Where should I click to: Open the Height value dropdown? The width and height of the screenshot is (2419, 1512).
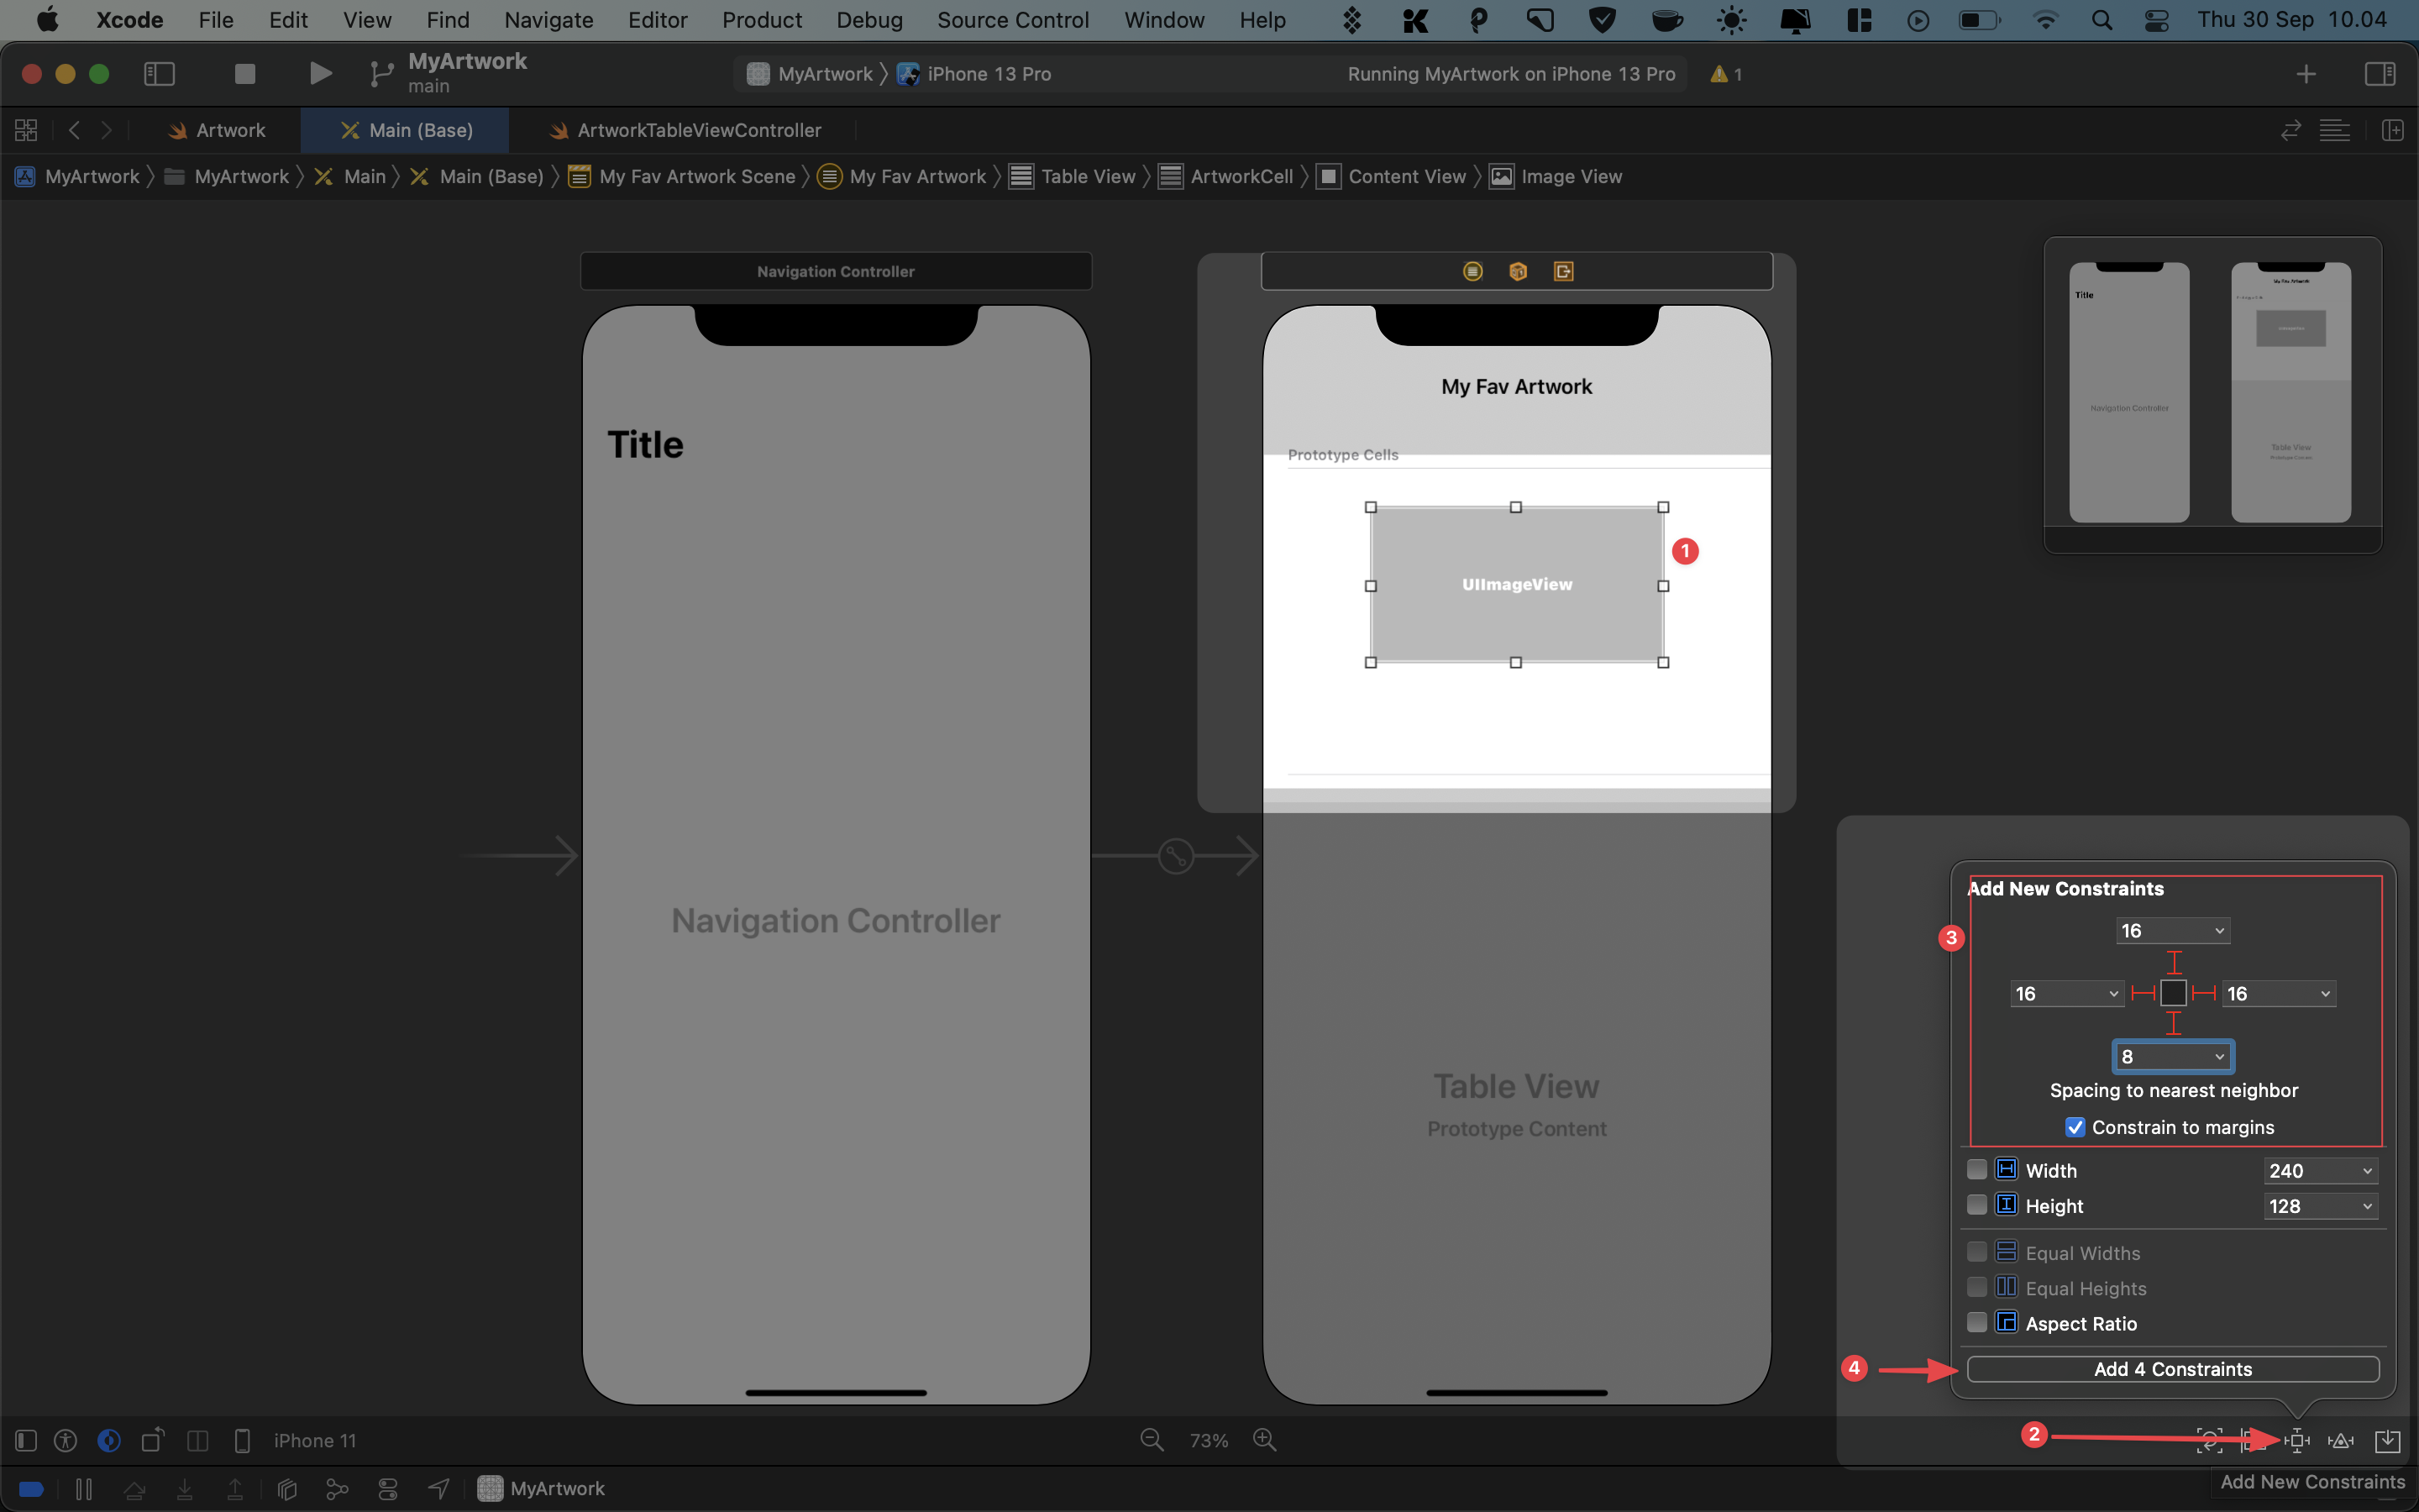point(2367,1206)
